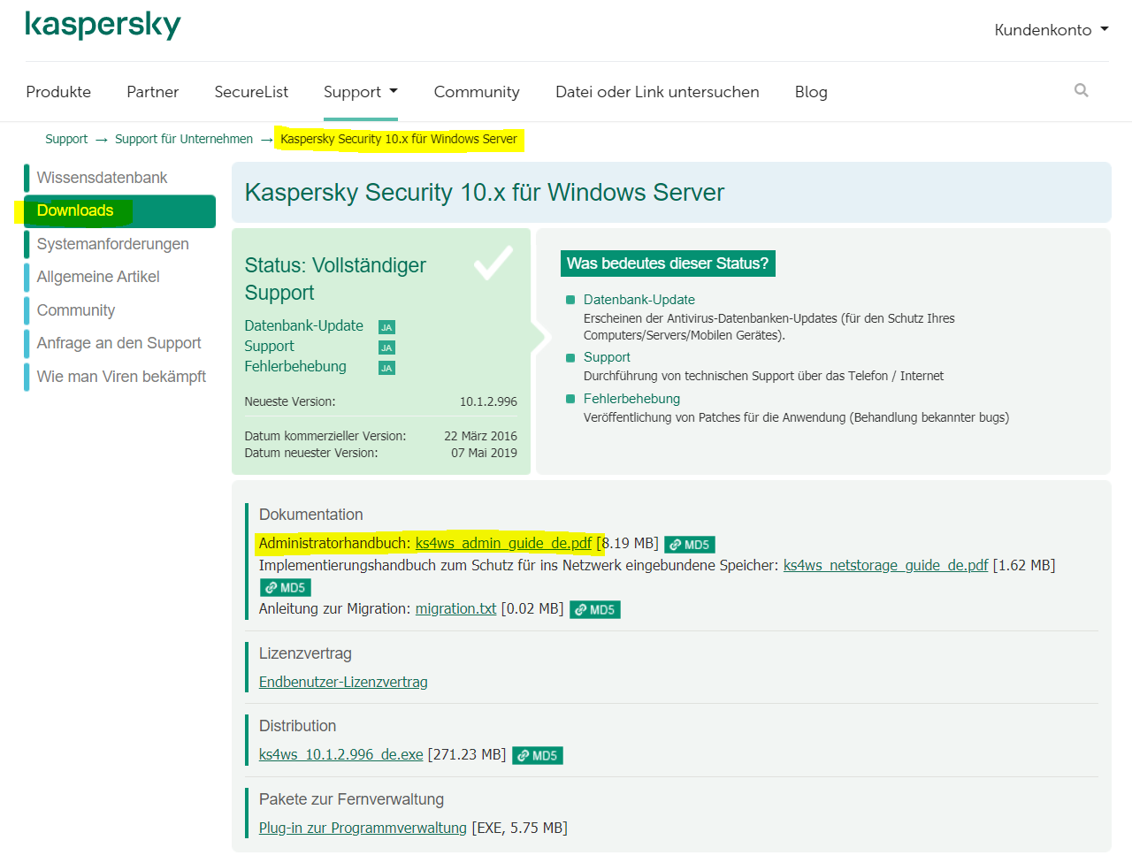The height and width of the screenshot is (863, 1132).
Task: Select Systemanforderungen in sidebar
Action: (x=112, y=244)
